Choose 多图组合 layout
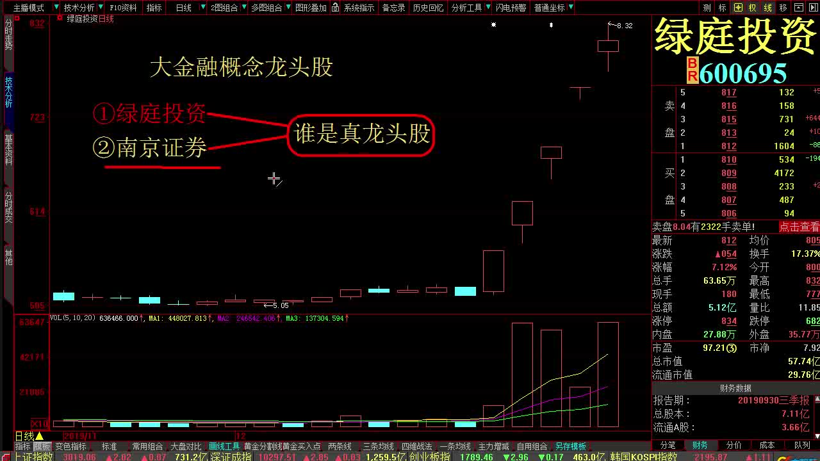This screenshot has width=820, height=461. [x=266, y=8]
